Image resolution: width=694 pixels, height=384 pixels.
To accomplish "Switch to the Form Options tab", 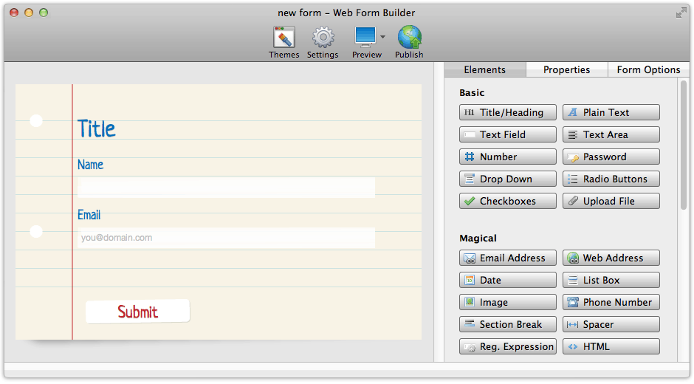I will (648, 69).
